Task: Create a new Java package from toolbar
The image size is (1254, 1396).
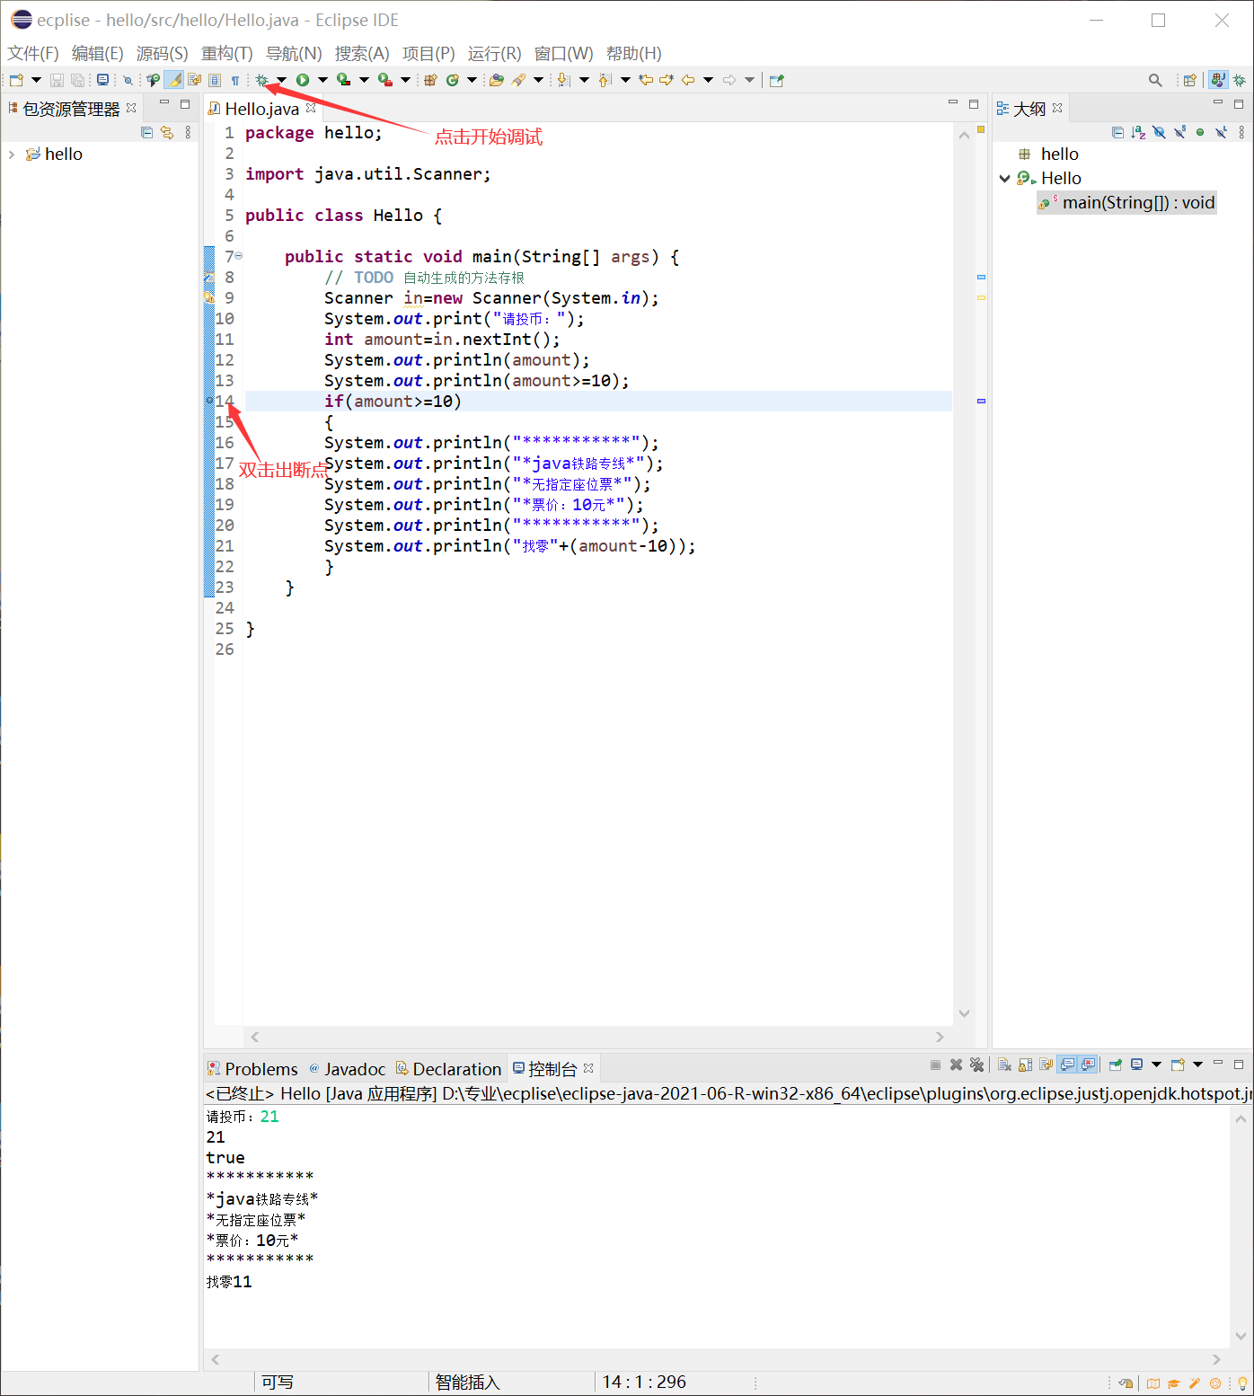Action: pyautogui.click(x=429, y=80)
